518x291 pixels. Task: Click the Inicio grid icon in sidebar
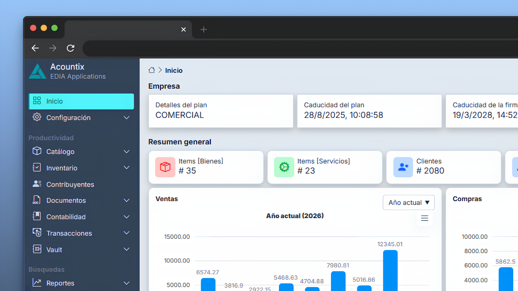[37, 101]
